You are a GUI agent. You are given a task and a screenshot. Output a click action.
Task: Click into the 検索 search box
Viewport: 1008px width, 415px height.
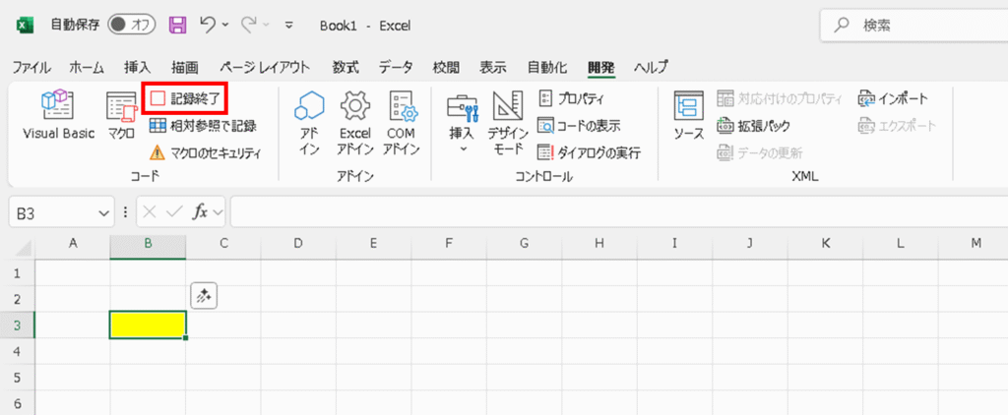coord(914,26)
